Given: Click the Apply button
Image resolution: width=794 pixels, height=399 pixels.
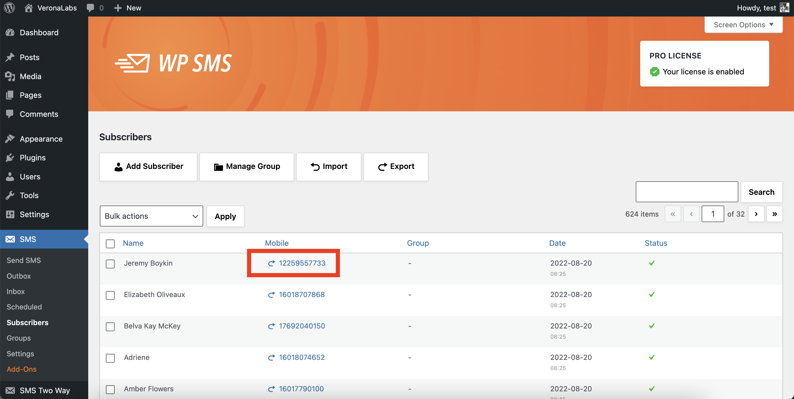Looking at the screenshot, I should pos(225,216).
